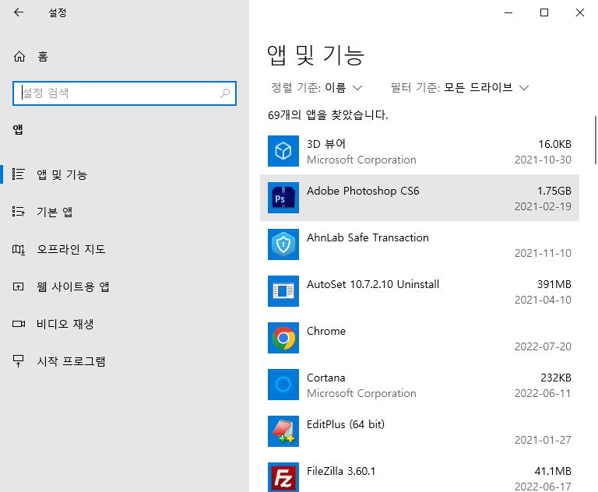Select the Chrome entry name
The height and width of the screenshot is (492, 598).
coord(326,331)
